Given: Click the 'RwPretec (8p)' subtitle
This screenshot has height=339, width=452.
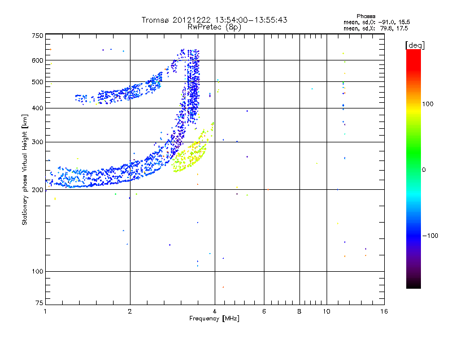Looking at the screenshot, I should tap(214, 27).
